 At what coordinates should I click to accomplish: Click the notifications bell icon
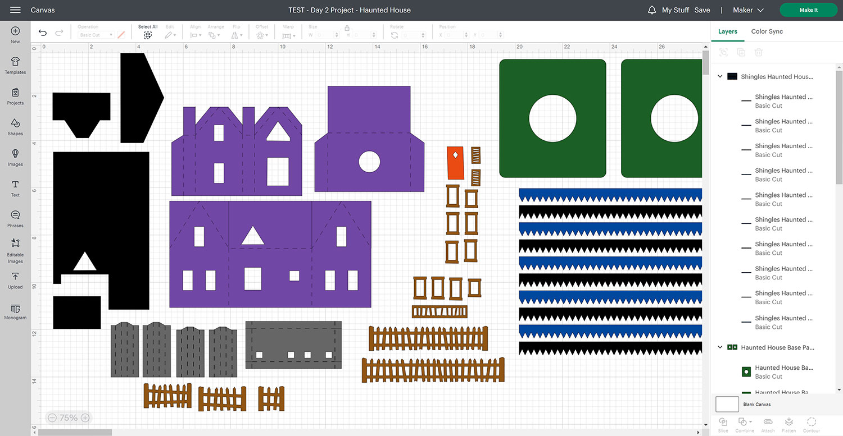coord(652,10)
